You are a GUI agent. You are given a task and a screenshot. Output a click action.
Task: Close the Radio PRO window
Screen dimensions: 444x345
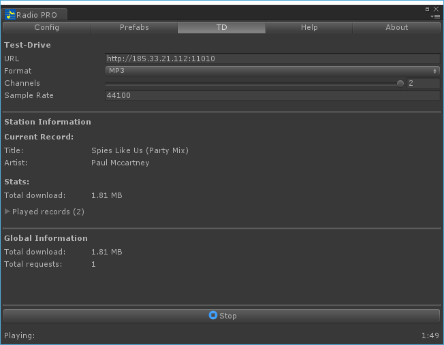click(x=437, y=9)
